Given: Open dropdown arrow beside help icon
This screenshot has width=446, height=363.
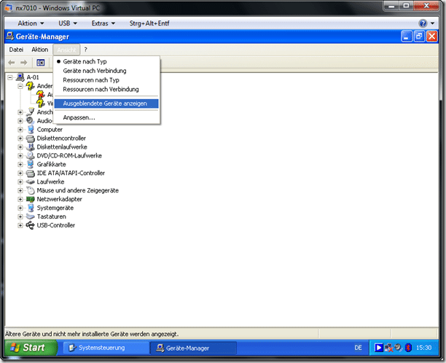Looking at the screenshot, I should click(432, 23).
